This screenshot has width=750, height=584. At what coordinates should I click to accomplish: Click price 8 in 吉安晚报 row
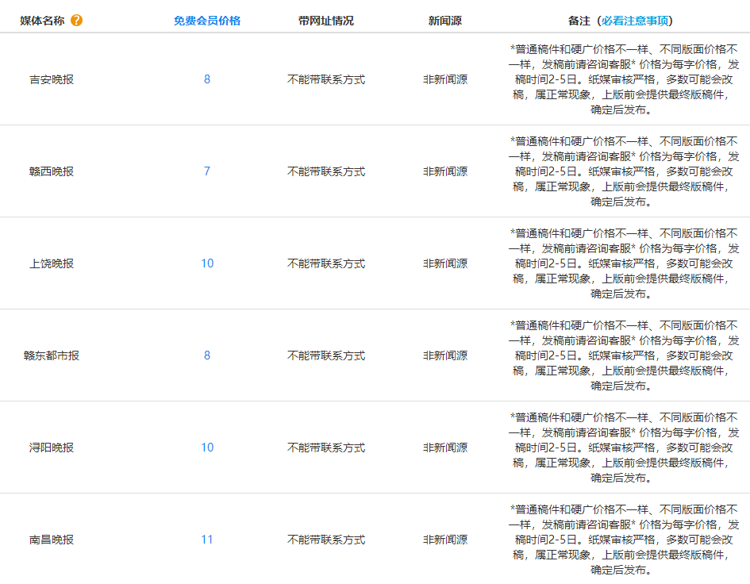207,79
